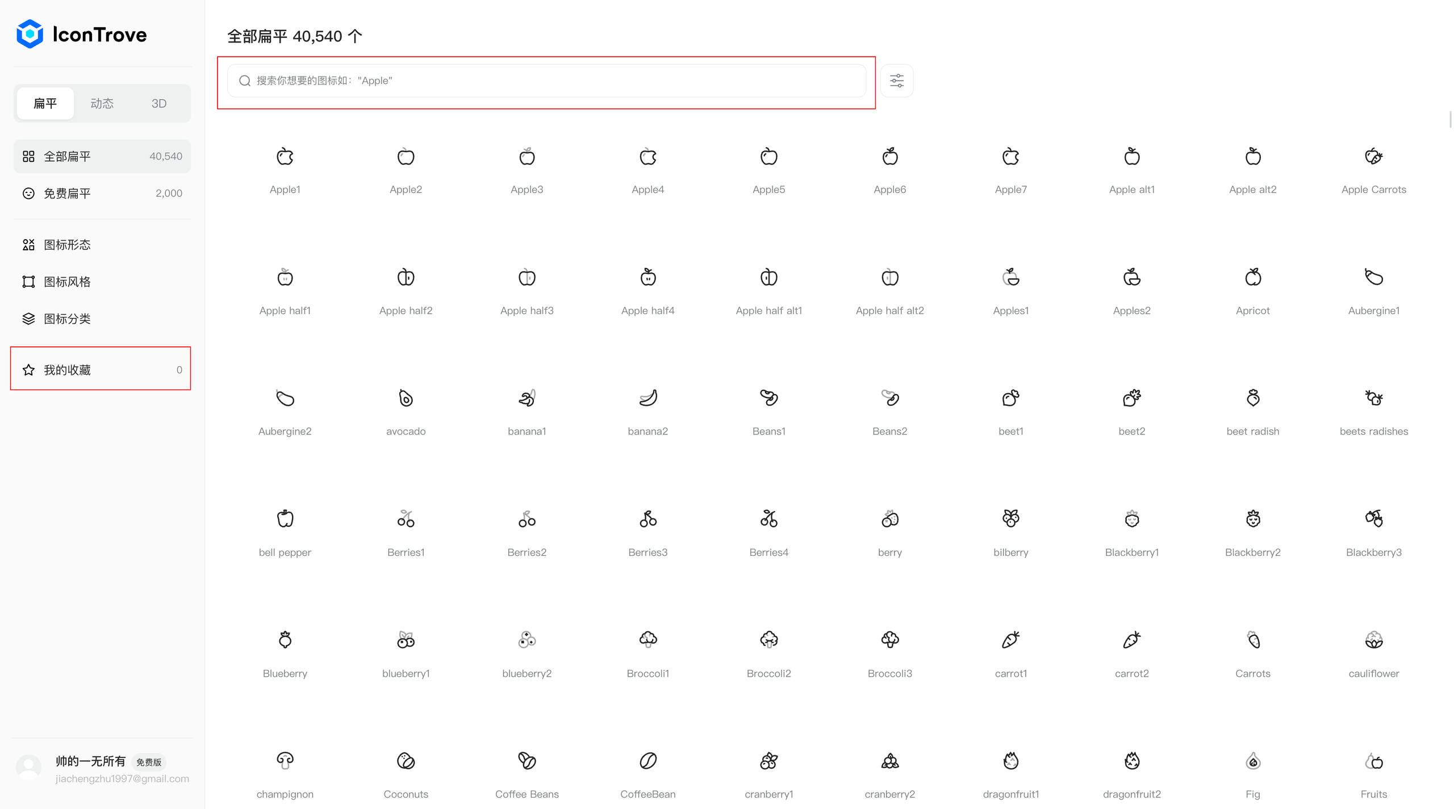Expand the 图标形态 section

coord(102,245)
